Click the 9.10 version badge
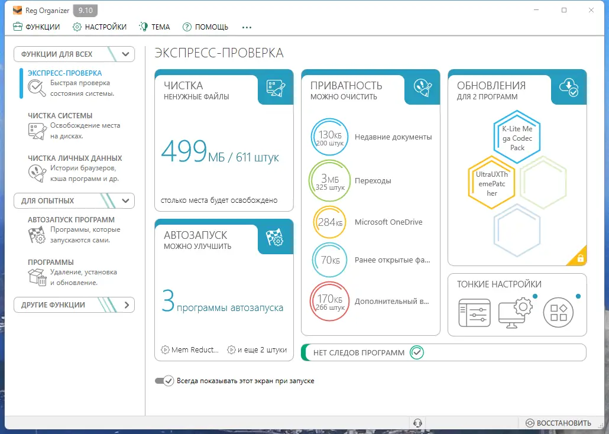 point(86,11)
